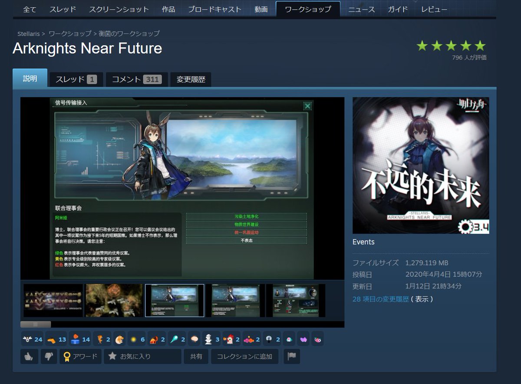Screen dimensions: 521x384
Task: Select the fifth partially visible thumbnail
Action: click(x=296, y=301)
